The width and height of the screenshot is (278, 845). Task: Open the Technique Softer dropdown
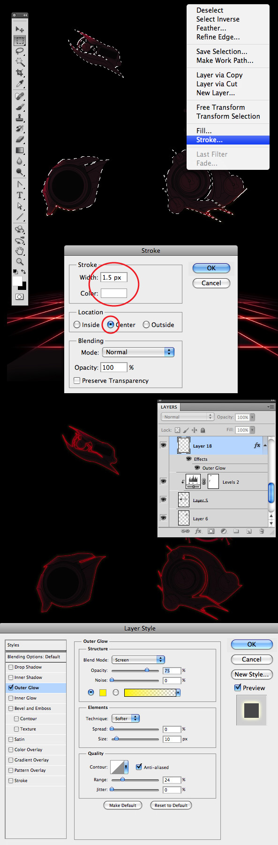(x=126, y=718)
